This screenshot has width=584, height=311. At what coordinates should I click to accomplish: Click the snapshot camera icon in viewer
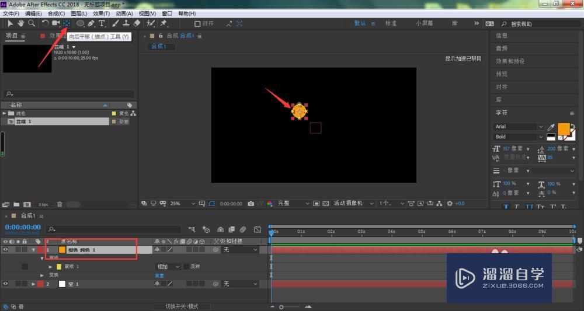pyautogui.click(x=251, y=204)
